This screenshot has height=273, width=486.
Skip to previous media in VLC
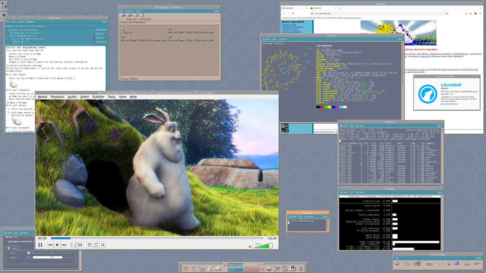click(x=50, y=245)
